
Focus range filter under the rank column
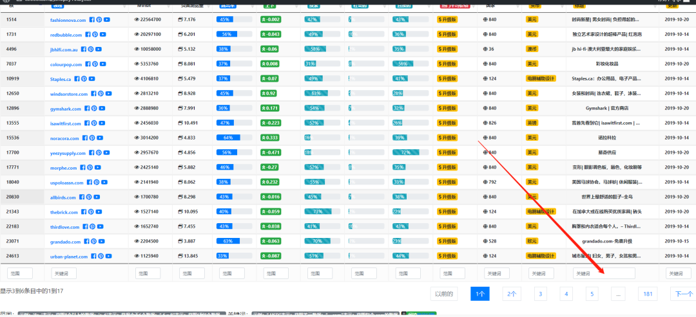(20, 274)
